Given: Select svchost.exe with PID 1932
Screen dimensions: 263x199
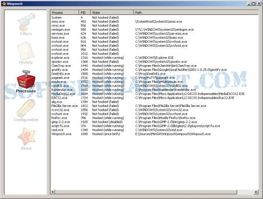Looking at the screenshot, I should [x=154, y=114].
